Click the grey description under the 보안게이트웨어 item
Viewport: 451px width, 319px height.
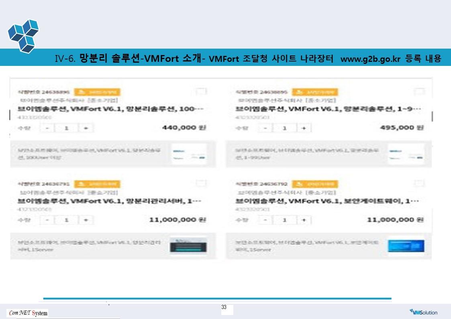click(307, 246)
